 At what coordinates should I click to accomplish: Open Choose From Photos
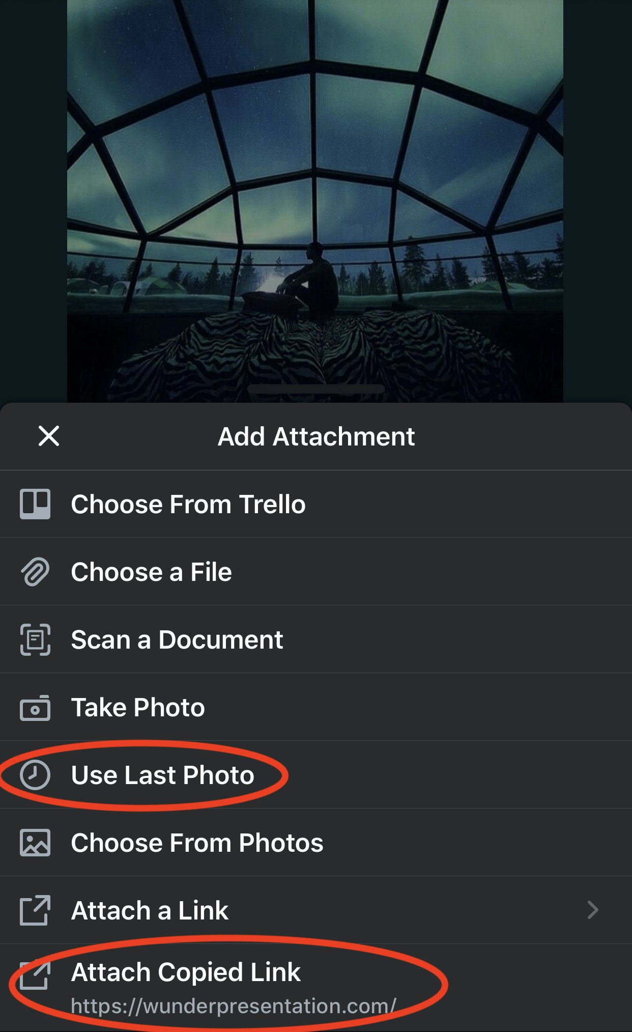point(197,843)
